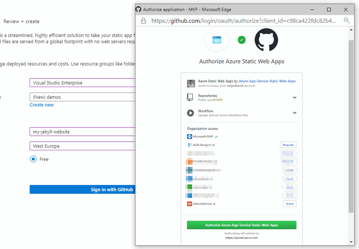Click the https://portal.azure.com redirect text
The width and height of the screenshot is (359, 249).
(x=241, y=238)
